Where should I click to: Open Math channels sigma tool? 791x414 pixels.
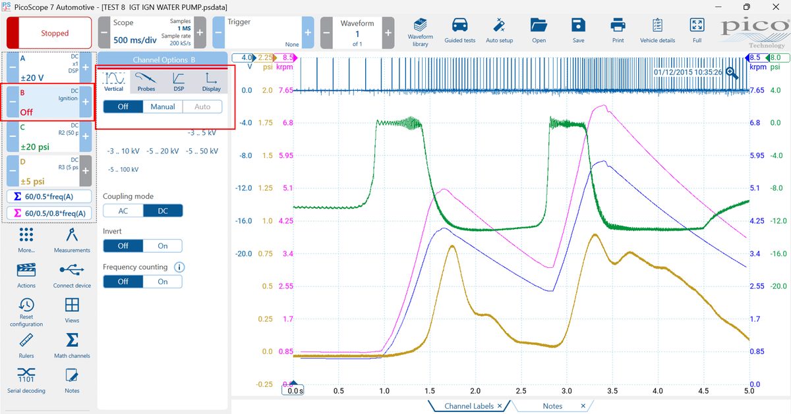click(72, 345)
